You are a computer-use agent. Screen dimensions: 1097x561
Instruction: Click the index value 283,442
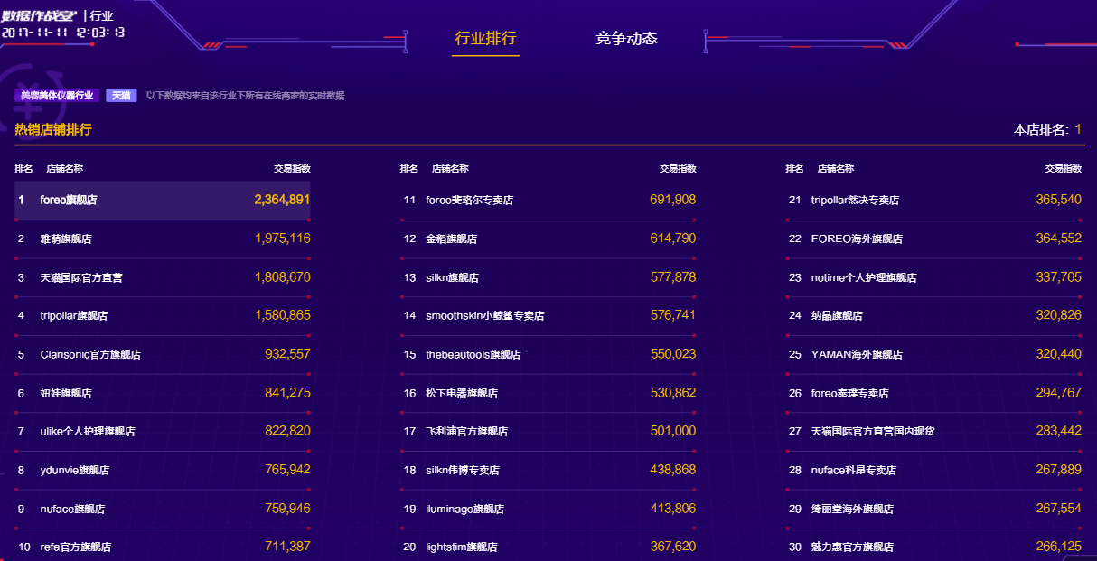(x=1059, y=431)
